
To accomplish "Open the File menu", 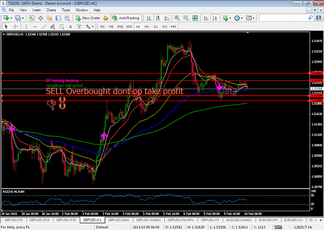I will tap(11, 10).
